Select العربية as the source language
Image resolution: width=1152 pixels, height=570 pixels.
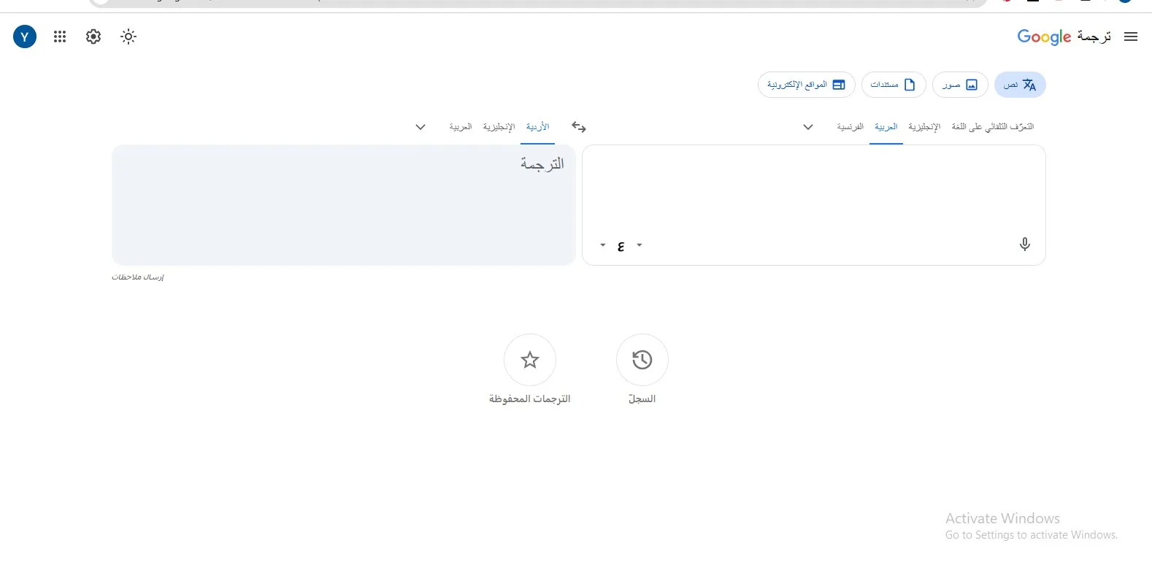[886, 127]
